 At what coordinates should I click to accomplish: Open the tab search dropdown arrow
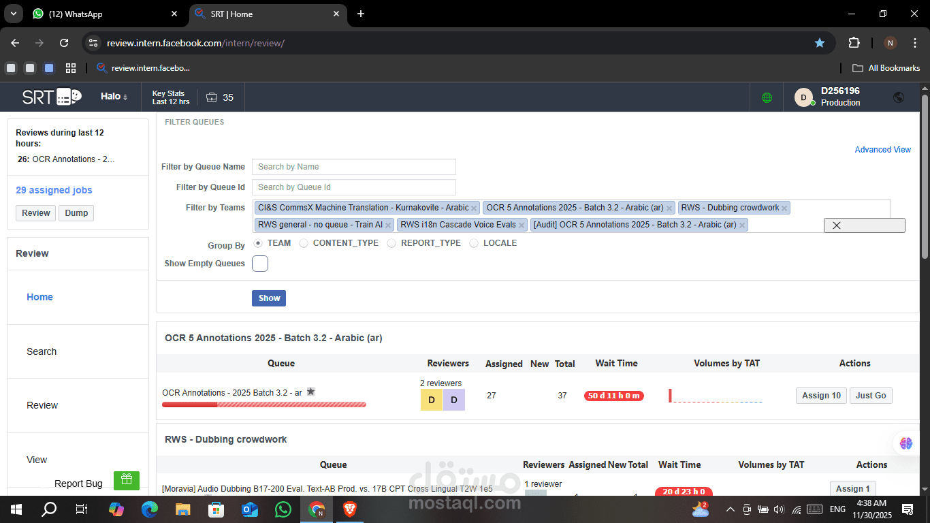tap(13, 14)
